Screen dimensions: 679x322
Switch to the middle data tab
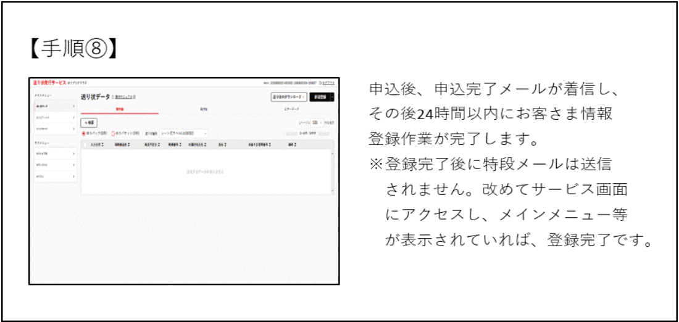tap(203, 110)
